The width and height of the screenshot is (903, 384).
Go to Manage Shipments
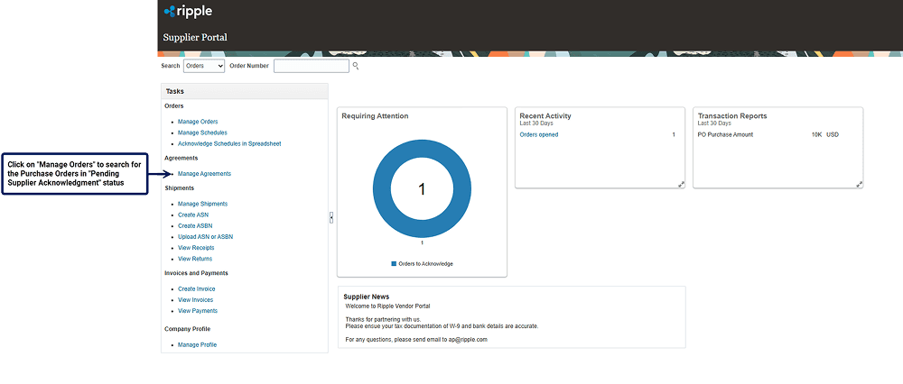(202, 204)
